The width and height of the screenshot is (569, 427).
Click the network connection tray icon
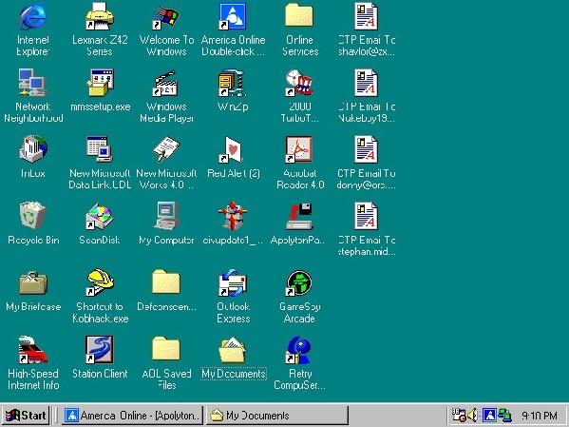504,416
